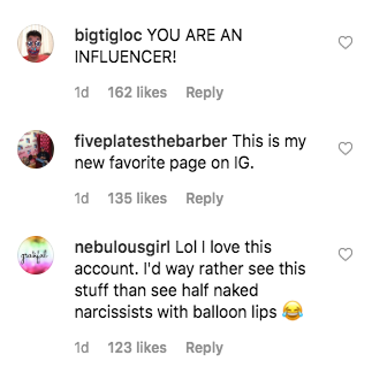Click the 1d timestamp under fiveplatesthebarber's comment
Image resolution: width=372 pixels, height=372 pixels.
[82, 198]
